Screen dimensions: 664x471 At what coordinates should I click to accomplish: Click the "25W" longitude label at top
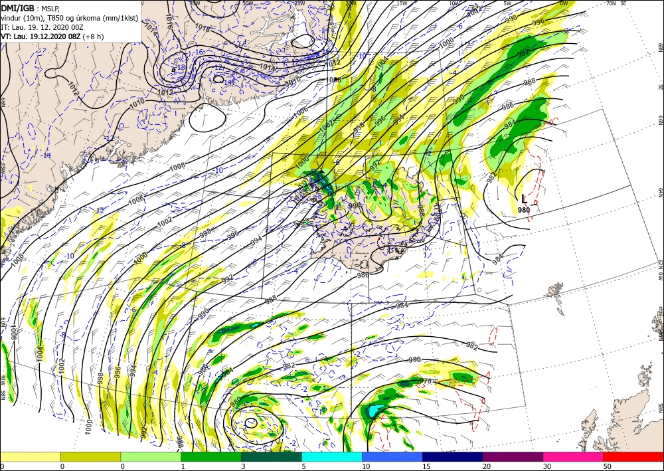[x=299, y=3]
